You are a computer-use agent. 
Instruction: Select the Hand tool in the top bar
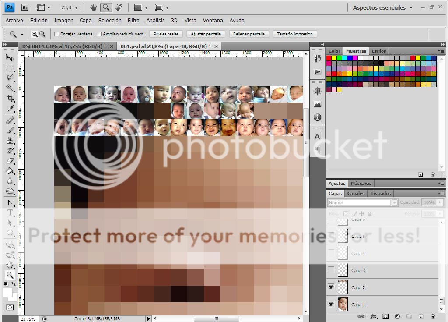[x=94, y=7]
